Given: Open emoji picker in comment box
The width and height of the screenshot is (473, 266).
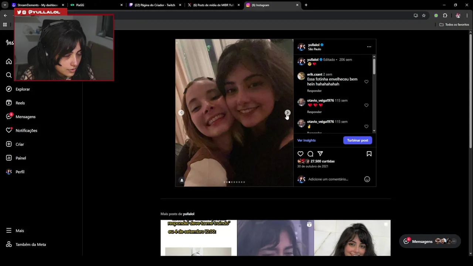Looking at the screenshot, I should pos(367,179).
